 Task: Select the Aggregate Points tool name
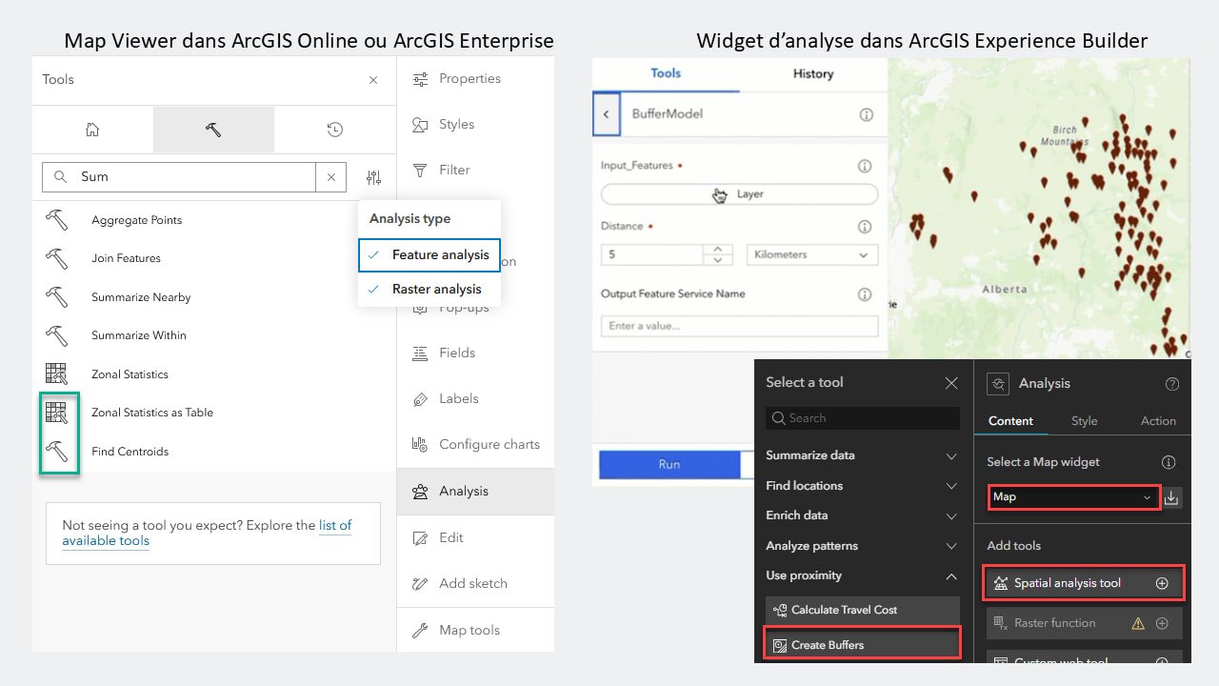tap(136, 220)
